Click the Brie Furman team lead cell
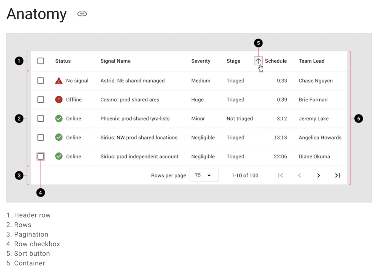 coord(313,100)
